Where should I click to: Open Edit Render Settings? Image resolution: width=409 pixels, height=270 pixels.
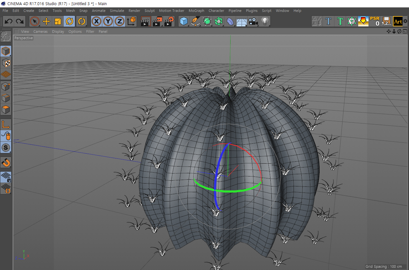(x=169, y=22)
